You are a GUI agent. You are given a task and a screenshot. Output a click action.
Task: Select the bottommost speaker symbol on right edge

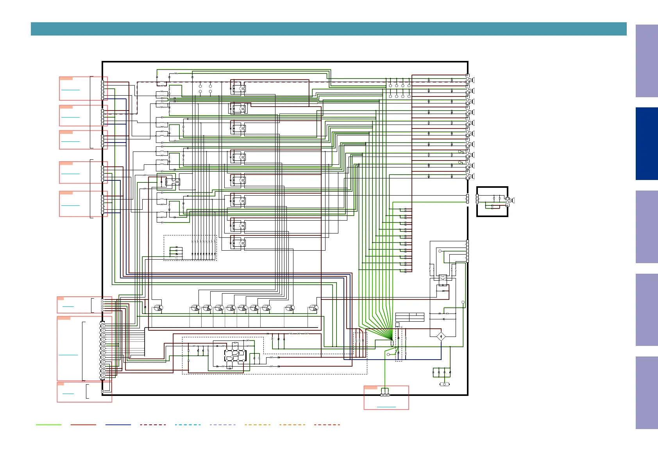(x=472, y=176)
